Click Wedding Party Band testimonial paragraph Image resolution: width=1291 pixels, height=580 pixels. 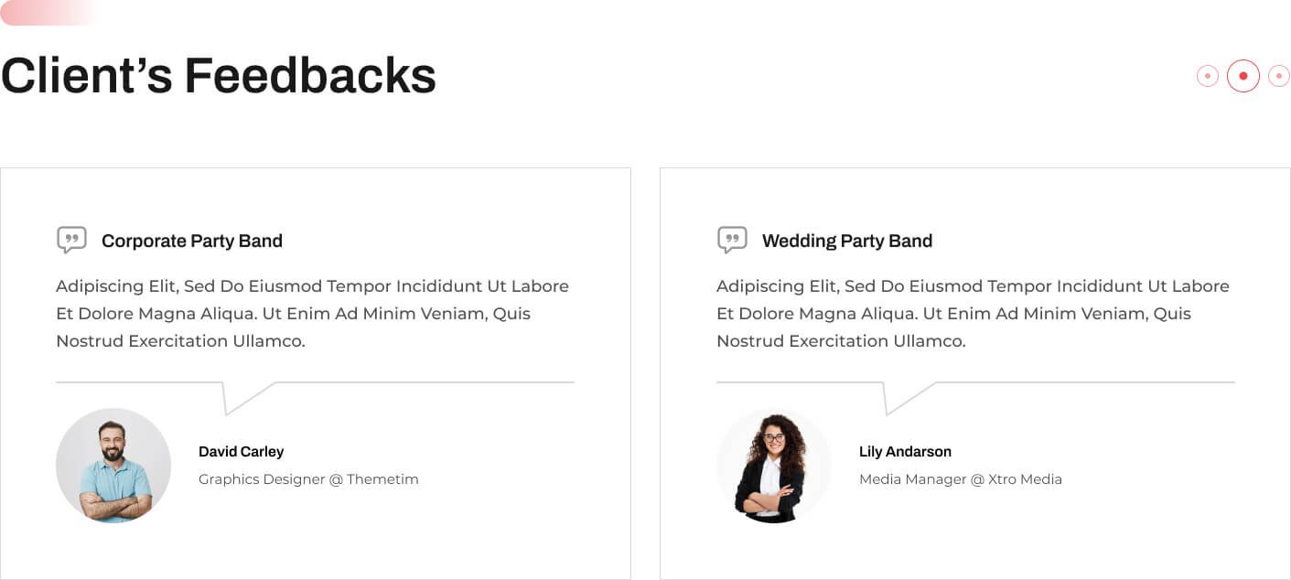pyautogui.click(x=973, y=314)
